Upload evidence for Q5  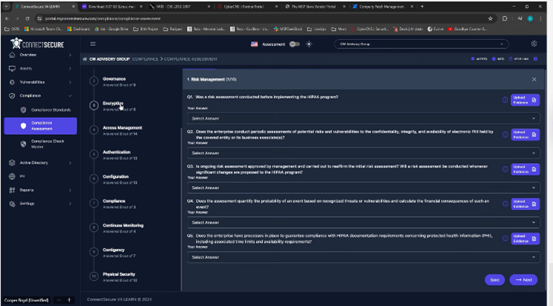click(x=525, y=239)
